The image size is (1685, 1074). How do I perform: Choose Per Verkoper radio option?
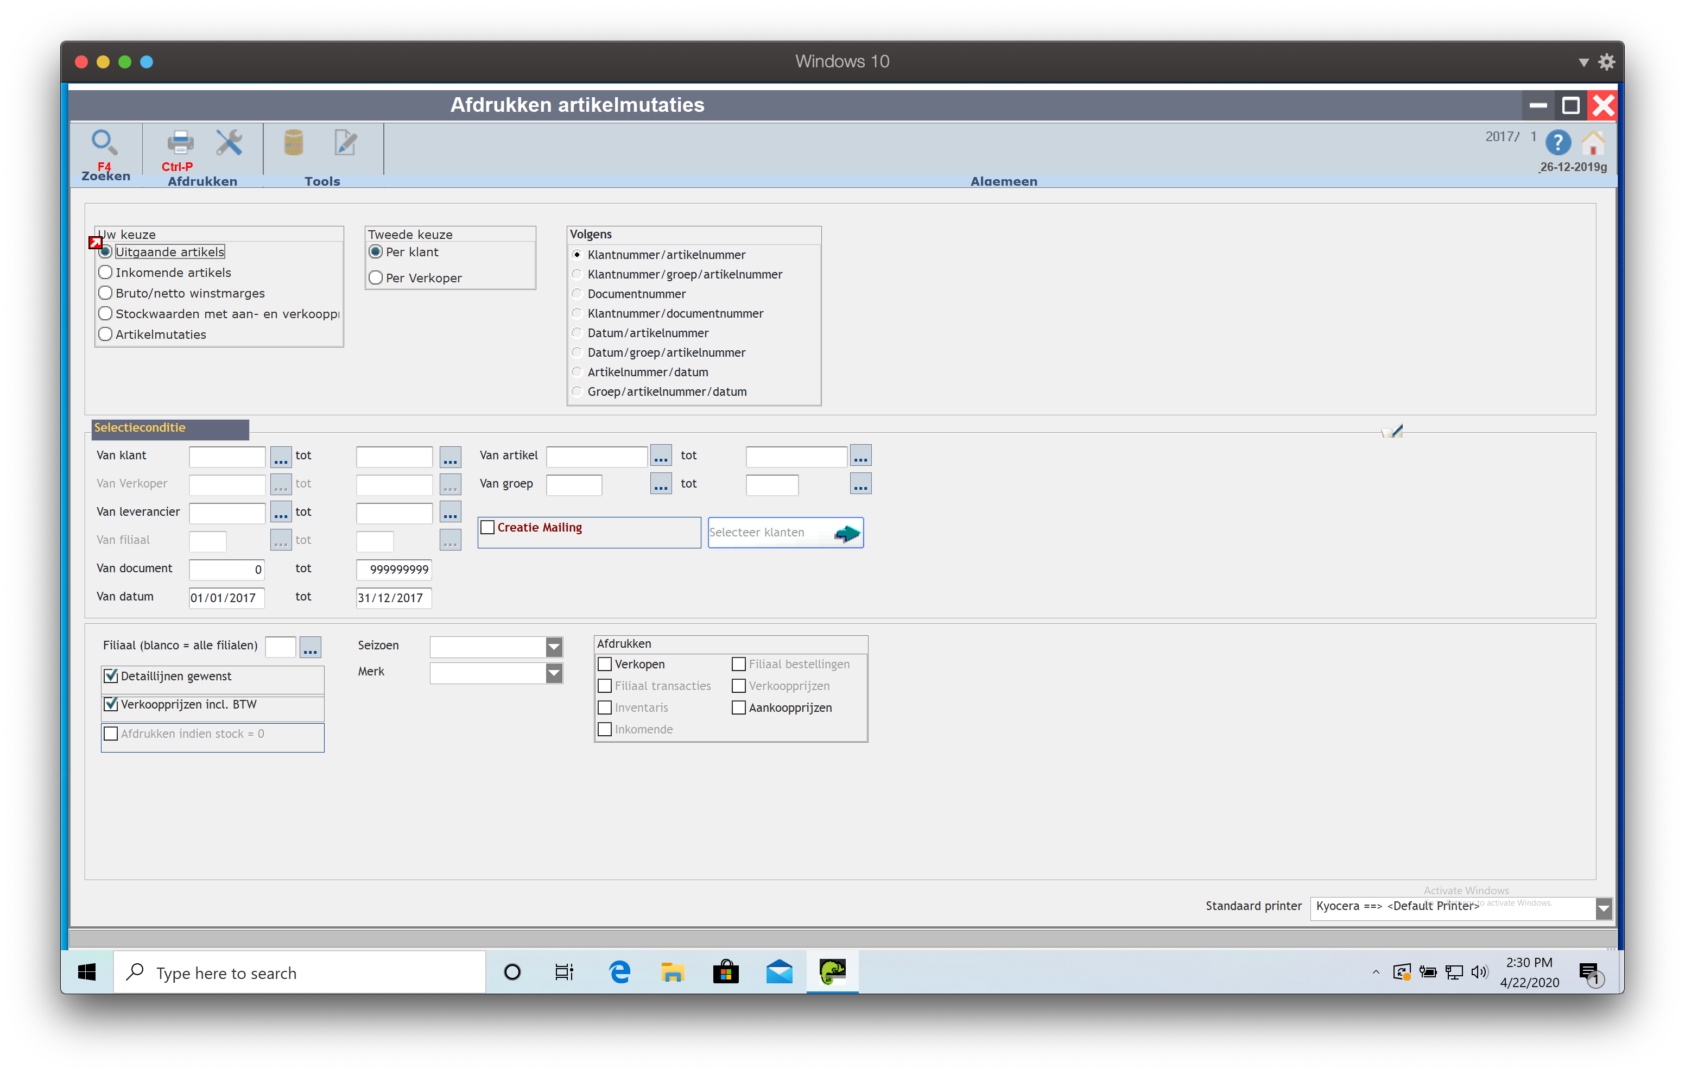(x=376, y=278)
